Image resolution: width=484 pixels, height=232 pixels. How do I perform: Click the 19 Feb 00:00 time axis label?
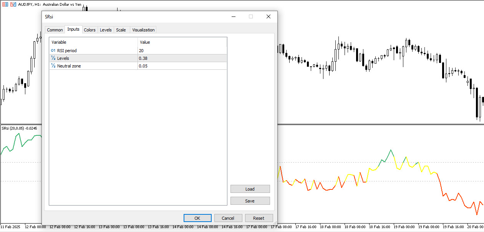coord(404,227)
